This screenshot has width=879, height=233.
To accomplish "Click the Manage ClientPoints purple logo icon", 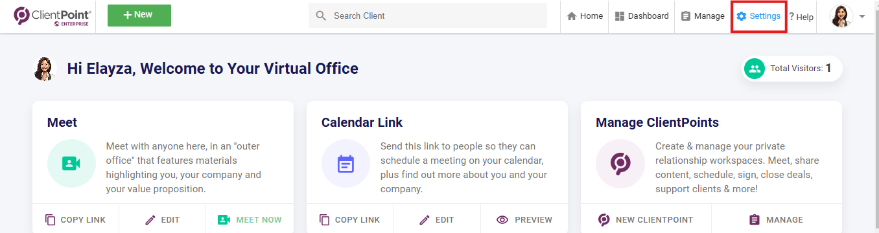I will point(620,164).
